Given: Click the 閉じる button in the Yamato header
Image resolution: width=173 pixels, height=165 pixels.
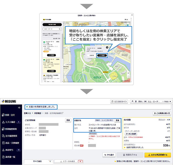Looking at the screenshot, I should pos(126,19).
